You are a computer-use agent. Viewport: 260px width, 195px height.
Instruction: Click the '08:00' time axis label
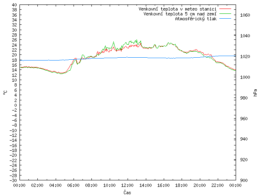coord(91,185)
